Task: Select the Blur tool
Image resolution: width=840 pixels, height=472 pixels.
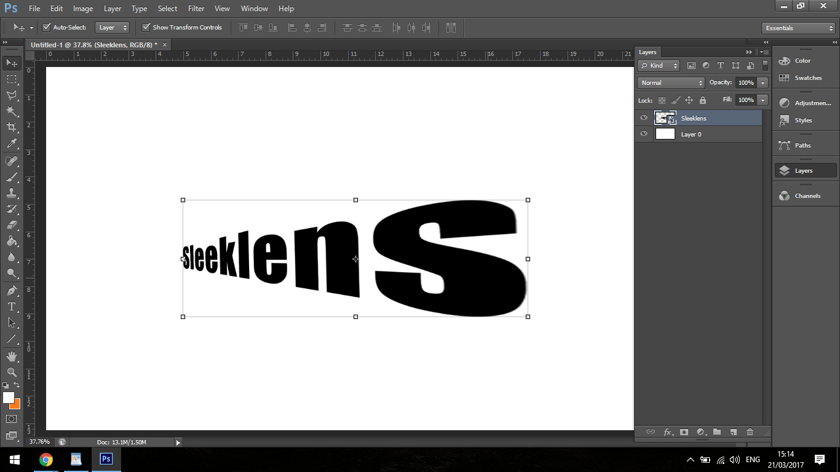Action: pos(12,257)
